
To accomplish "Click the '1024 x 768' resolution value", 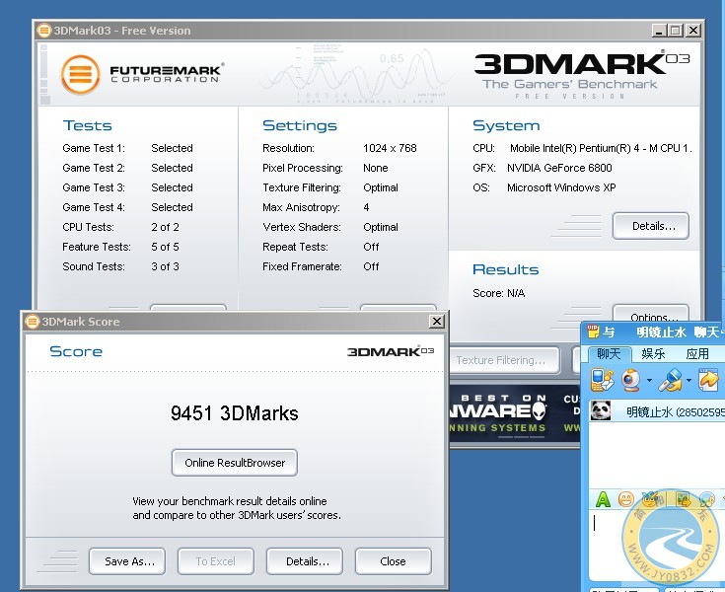I will click(x=390, y=148).
